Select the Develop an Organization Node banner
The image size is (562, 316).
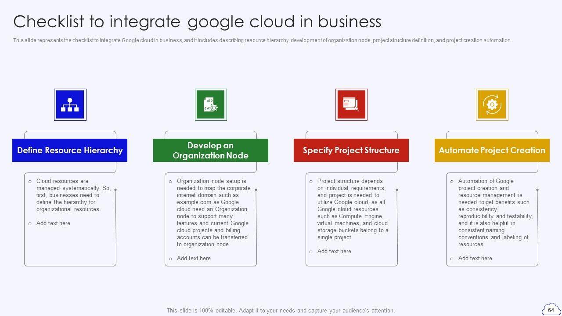[x=210, y=150]
